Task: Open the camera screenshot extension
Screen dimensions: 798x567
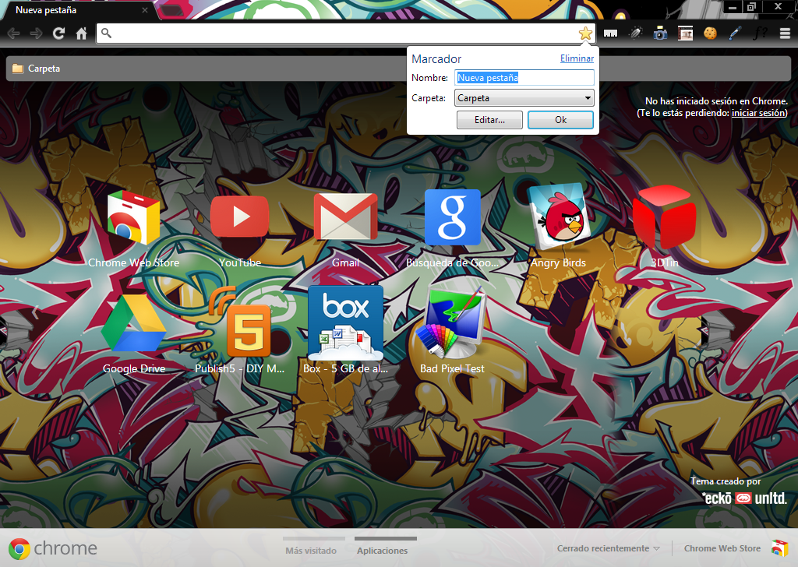Action: coord(661,33)
